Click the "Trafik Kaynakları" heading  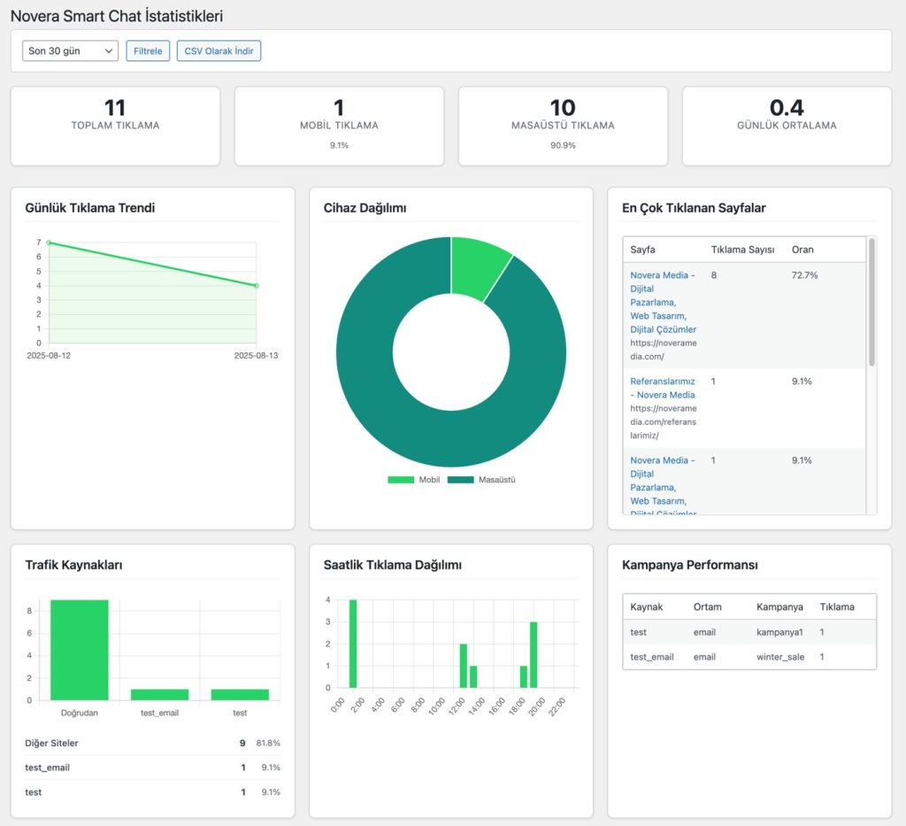coord(73,566)
